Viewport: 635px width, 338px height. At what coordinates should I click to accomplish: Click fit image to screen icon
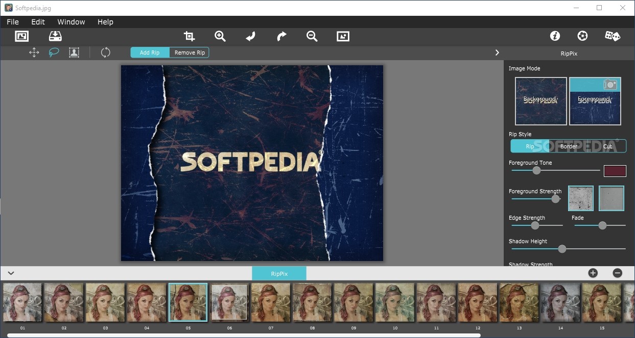point(343,36)
